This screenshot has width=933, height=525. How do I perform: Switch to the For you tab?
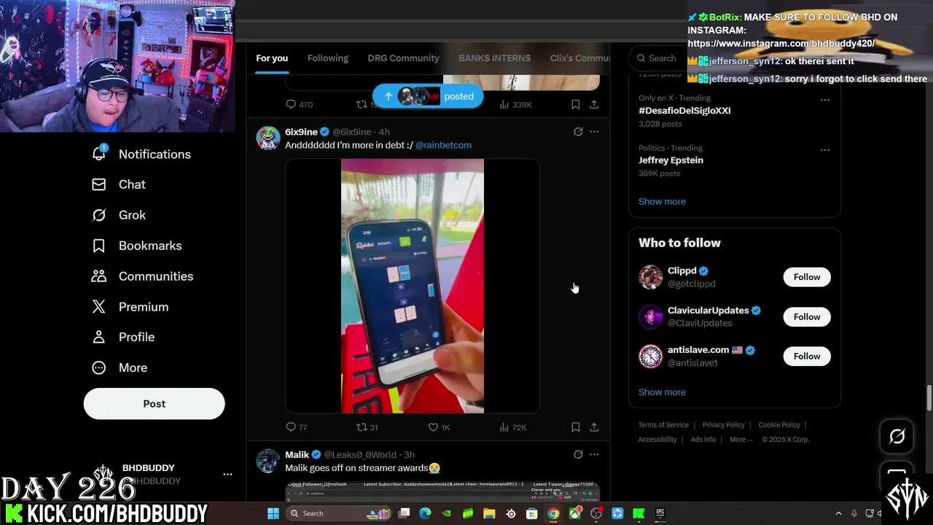(x=272, y=58)
